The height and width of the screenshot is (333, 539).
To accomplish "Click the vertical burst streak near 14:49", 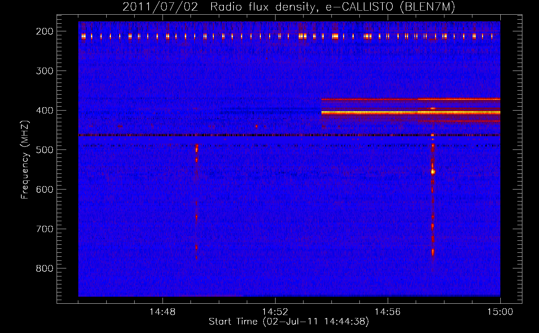I will [x=197, y=201].
